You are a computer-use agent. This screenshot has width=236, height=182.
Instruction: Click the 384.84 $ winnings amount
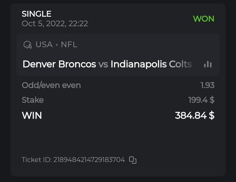(x=195, y=115)
